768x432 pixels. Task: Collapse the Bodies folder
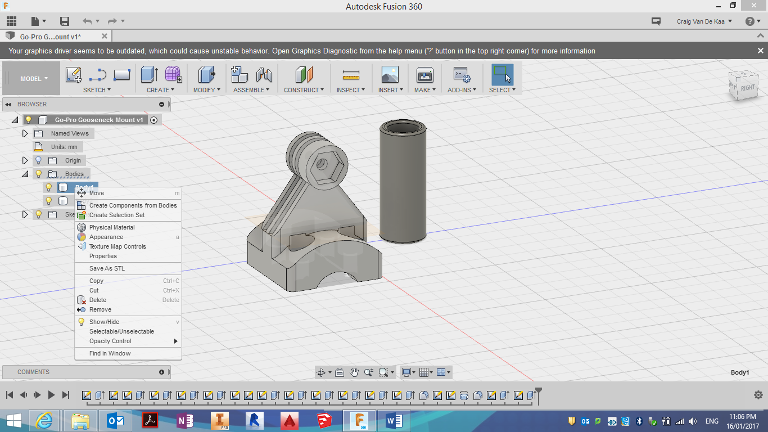pyautogui.click(x=25, y=174)
